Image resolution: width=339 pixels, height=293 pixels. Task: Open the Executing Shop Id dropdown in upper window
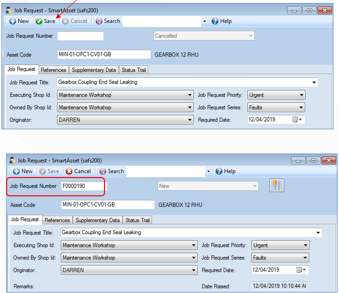pyautogui.click(x=190, y=95)
